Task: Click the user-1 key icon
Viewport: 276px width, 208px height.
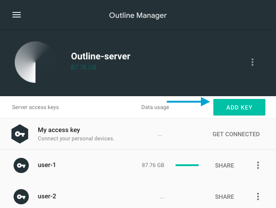Action: pos(21,166)
